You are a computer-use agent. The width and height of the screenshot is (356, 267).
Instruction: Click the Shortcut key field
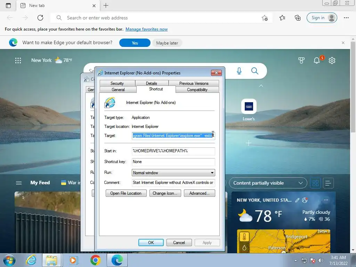coord(173,162)
